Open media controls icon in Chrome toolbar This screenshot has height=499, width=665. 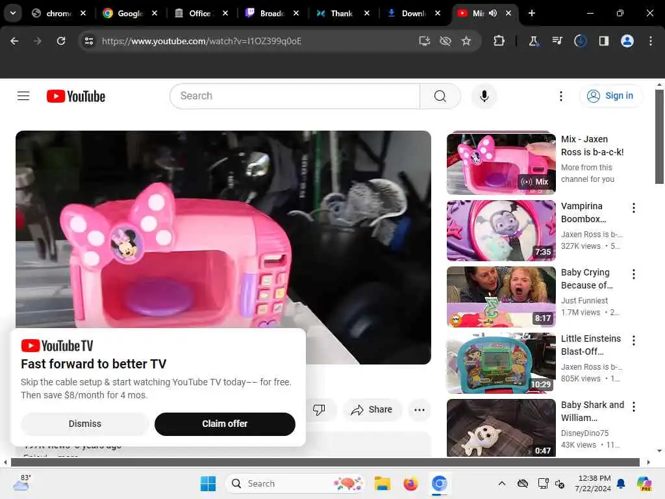click(x=557, y=41)
